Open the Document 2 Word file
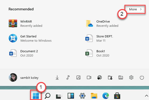149x100 pixels. pos(23,53)
